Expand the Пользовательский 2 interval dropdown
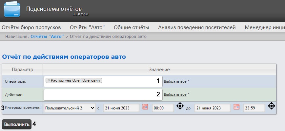Viewport: 285px width, 131px height. pos(70,108)
